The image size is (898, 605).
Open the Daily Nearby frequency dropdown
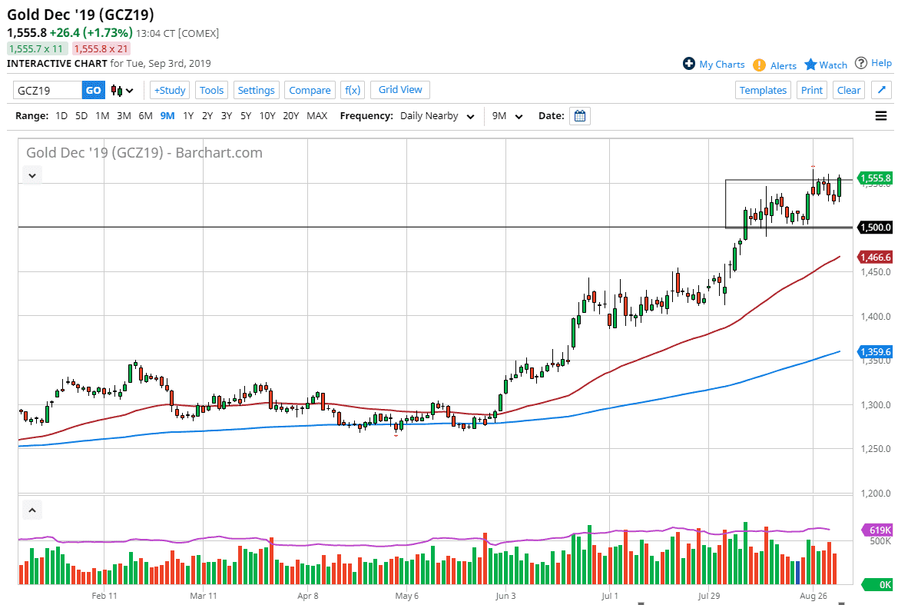[x=437, y=115]
